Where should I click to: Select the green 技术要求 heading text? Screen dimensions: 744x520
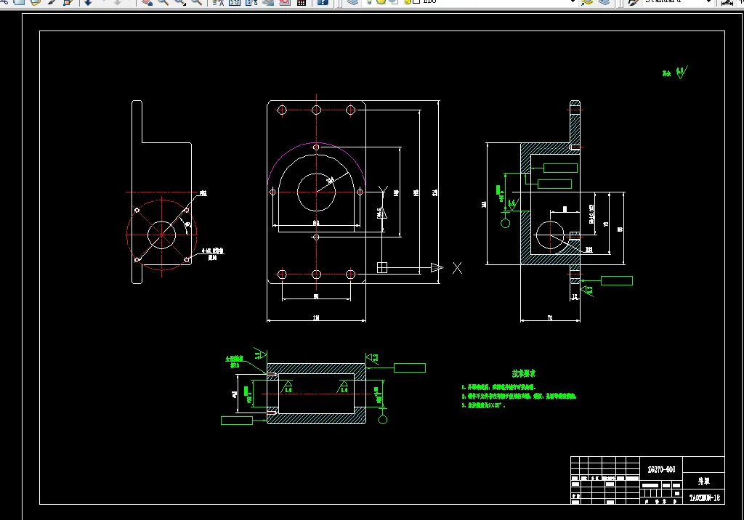tap(523, 373)
